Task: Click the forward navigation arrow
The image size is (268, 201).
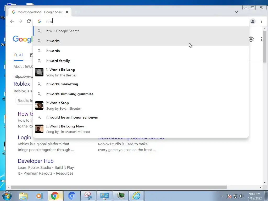Action: point(20,21)
